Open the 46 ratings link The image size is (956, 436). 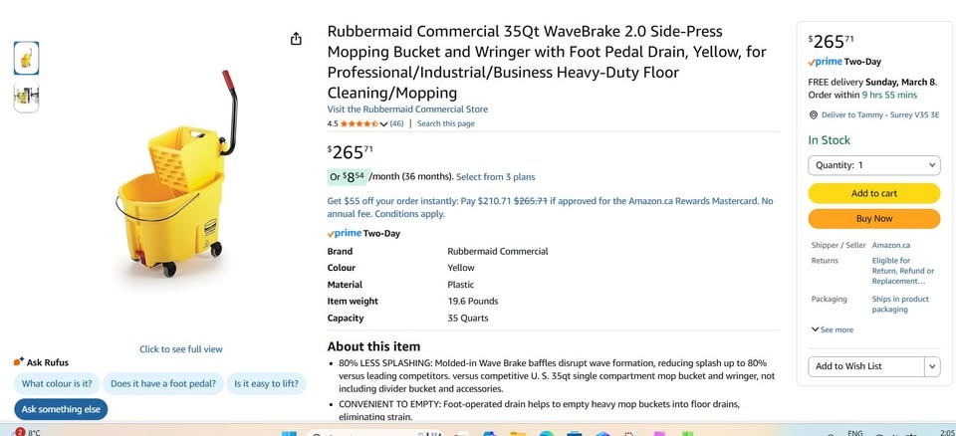click(396, 124)
